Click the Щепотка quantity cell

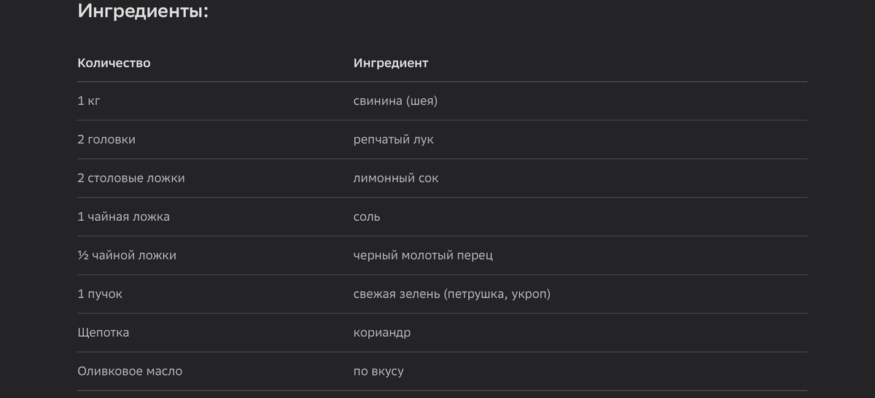point(104,332)
